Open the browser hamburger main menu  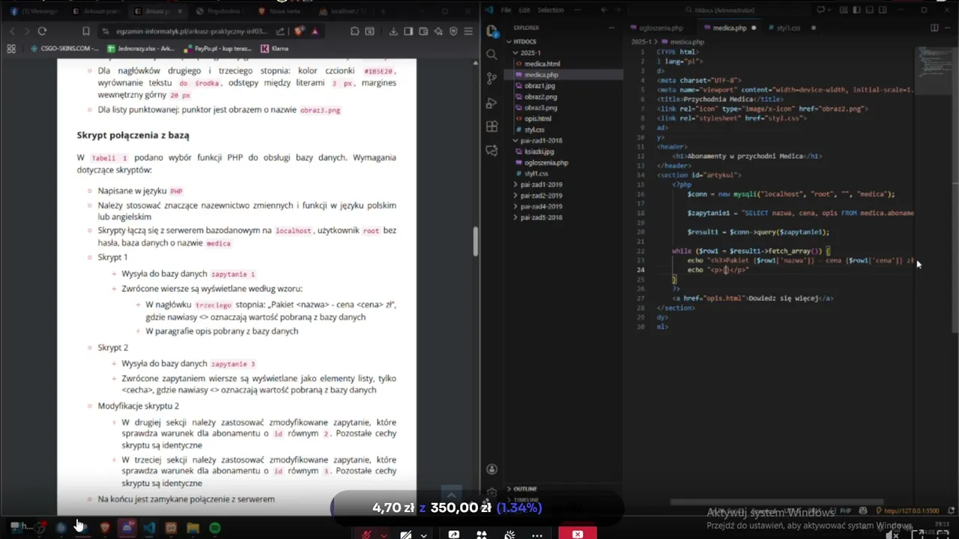pos(469,31)
